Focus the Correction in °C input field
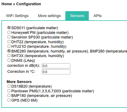The height and width of the screenshot is (112, 127). [56, 72]
